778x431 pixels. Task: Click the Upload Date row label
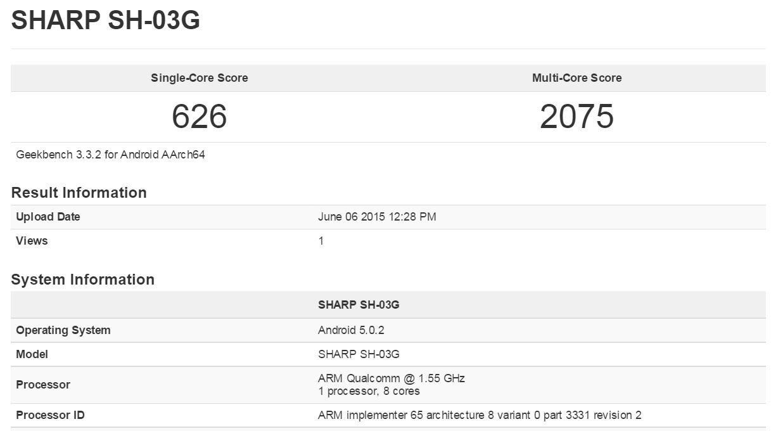[48, 217]
